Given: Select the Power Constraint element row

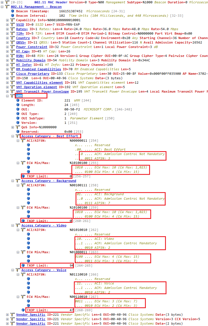Looking at the screenshot, I should coord(32,47).
